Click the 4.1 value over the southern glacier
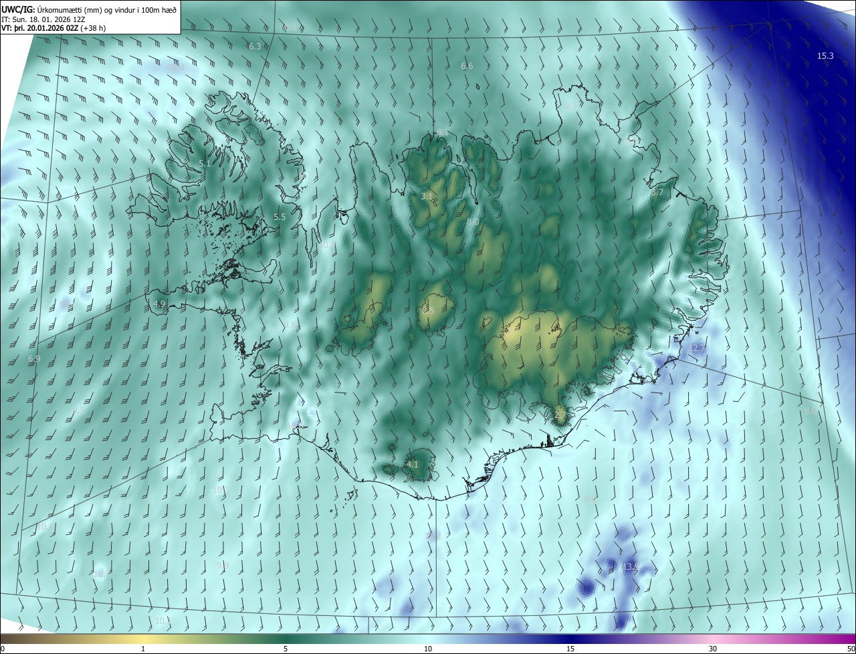 (412, 464)
